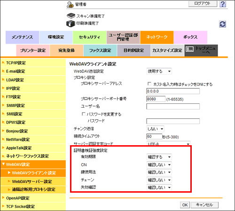Viewport: 235px width, 211px height.
Task: Click the OK button
Action: pyautogui.click(x=185, y=205)
